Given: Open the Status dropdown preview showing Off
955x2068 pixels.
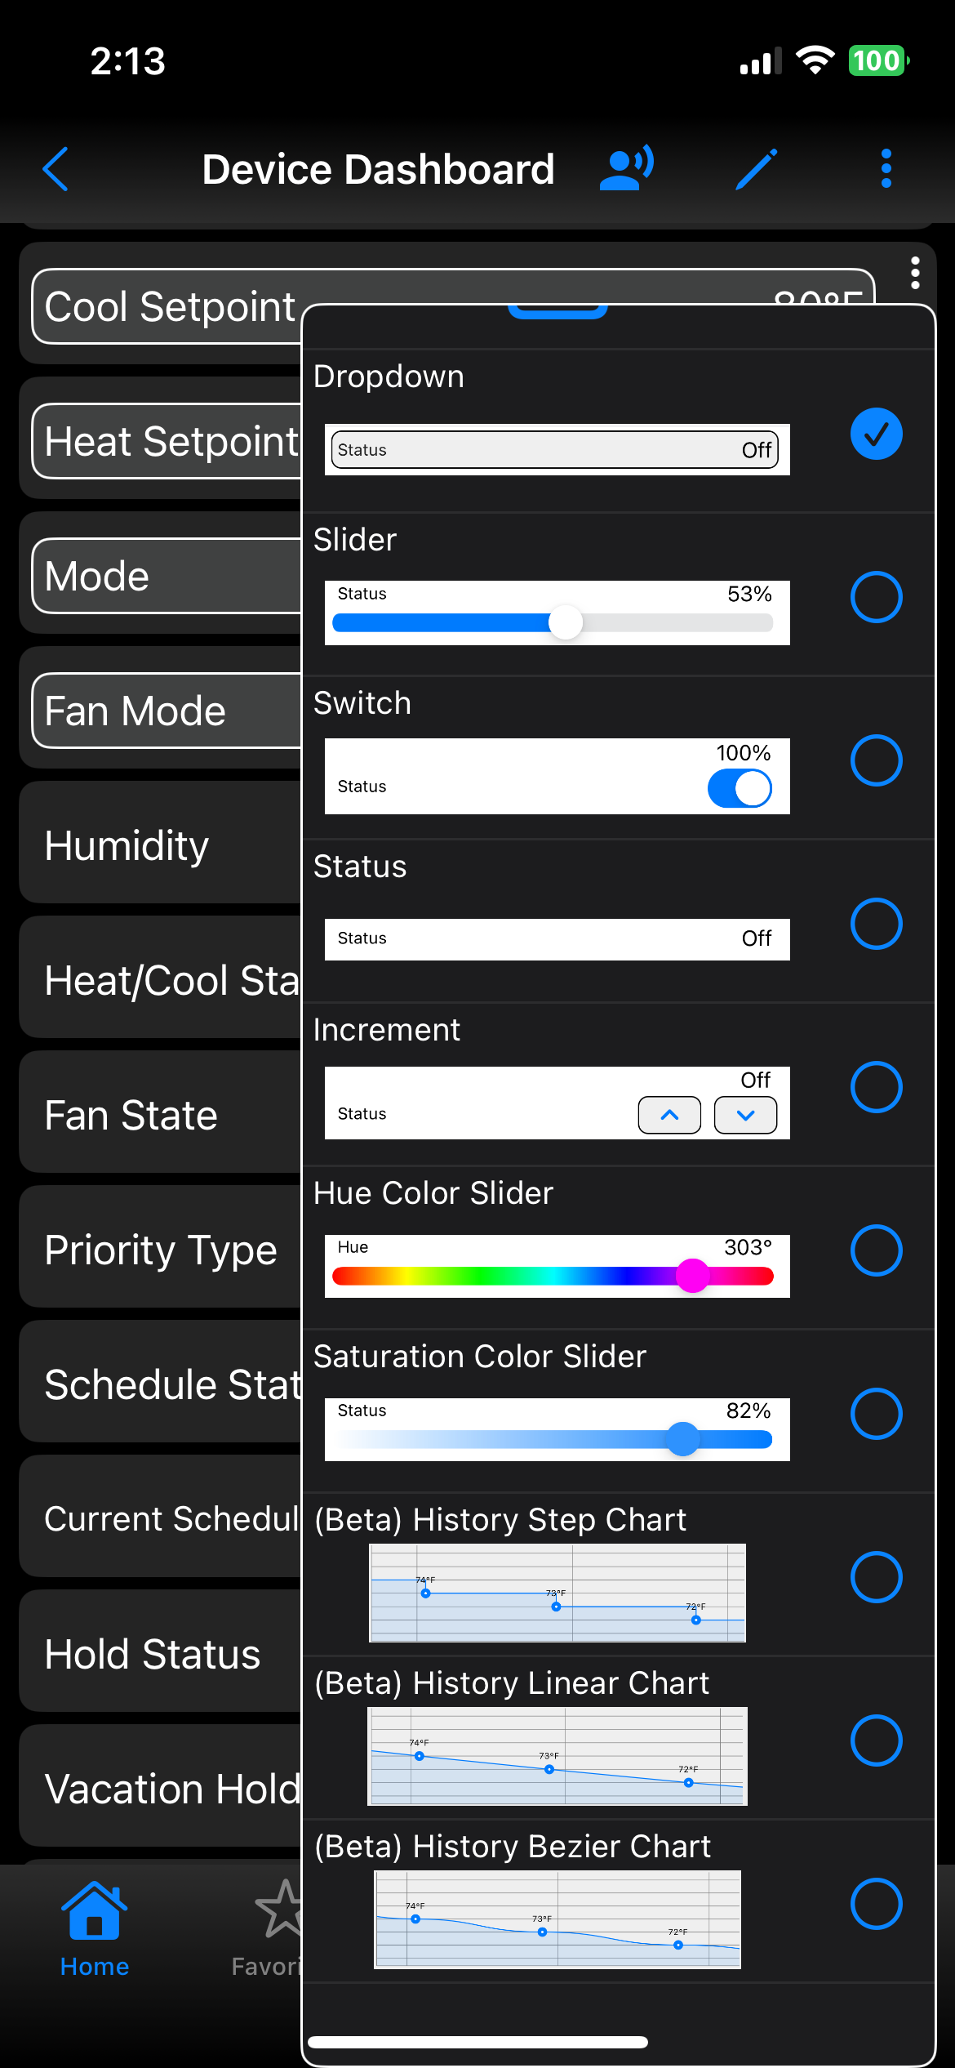Looking at the screenshot, I should pyautogui.click(x=555, y=450).
